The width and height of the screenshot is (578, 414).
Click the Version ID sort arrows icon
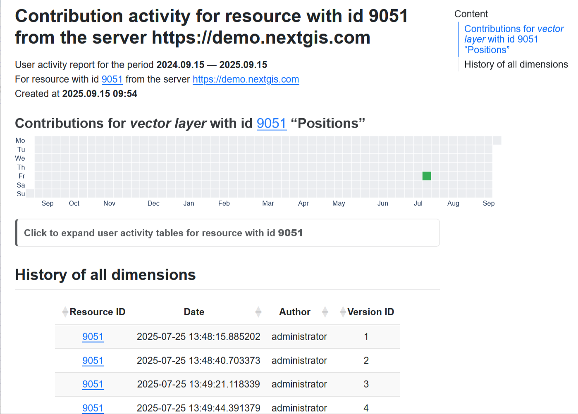click(x=343, y=312)
